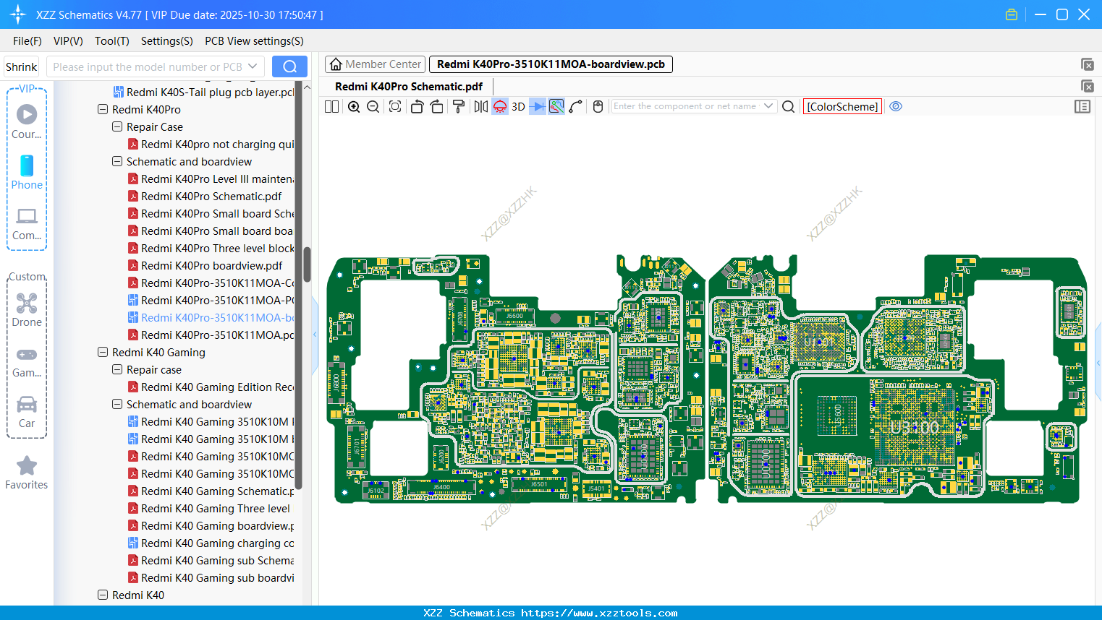Screen dimensions: 1102x620
Task: Click the model number search input field
Action: coord(148,67)
